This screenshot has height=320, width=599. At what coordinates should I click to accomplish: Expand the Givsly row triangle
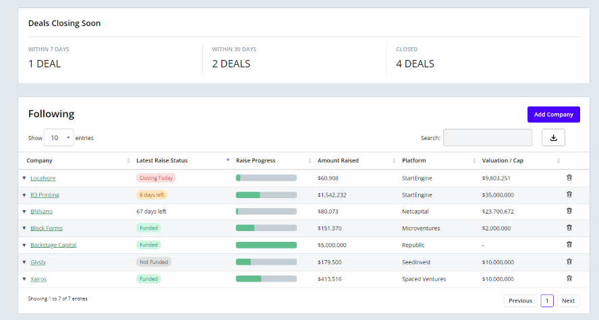click(24, 262)
